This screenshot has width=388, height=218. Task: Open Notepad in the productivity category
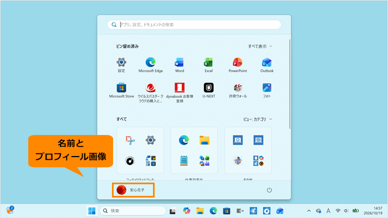[x=183, y=160]
